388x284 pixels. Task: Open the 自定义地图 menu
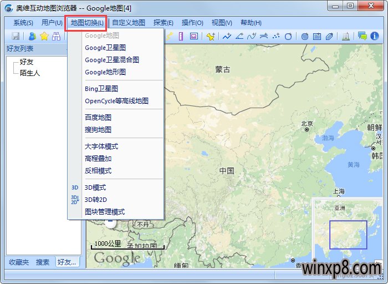(129, 23)
